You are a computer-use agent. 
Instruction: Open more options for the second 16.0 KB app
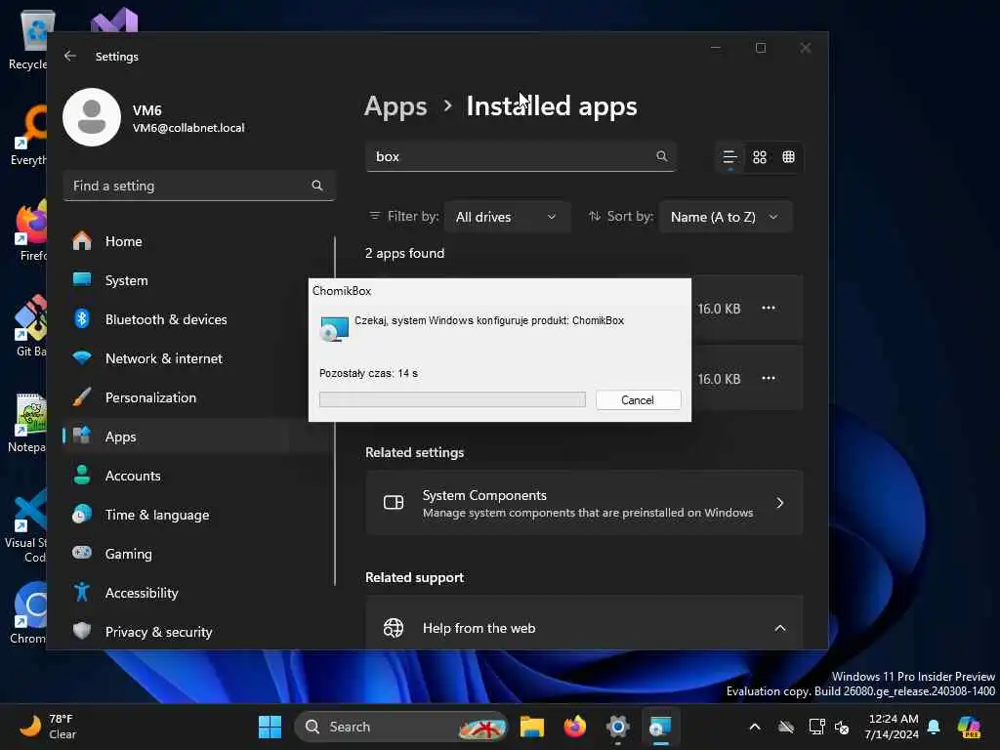tap(768, 378)
